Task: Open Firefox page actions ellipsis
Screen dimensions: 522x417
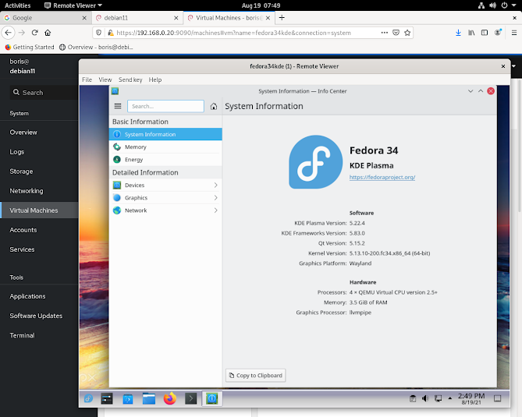Action: tap(384, 33)
